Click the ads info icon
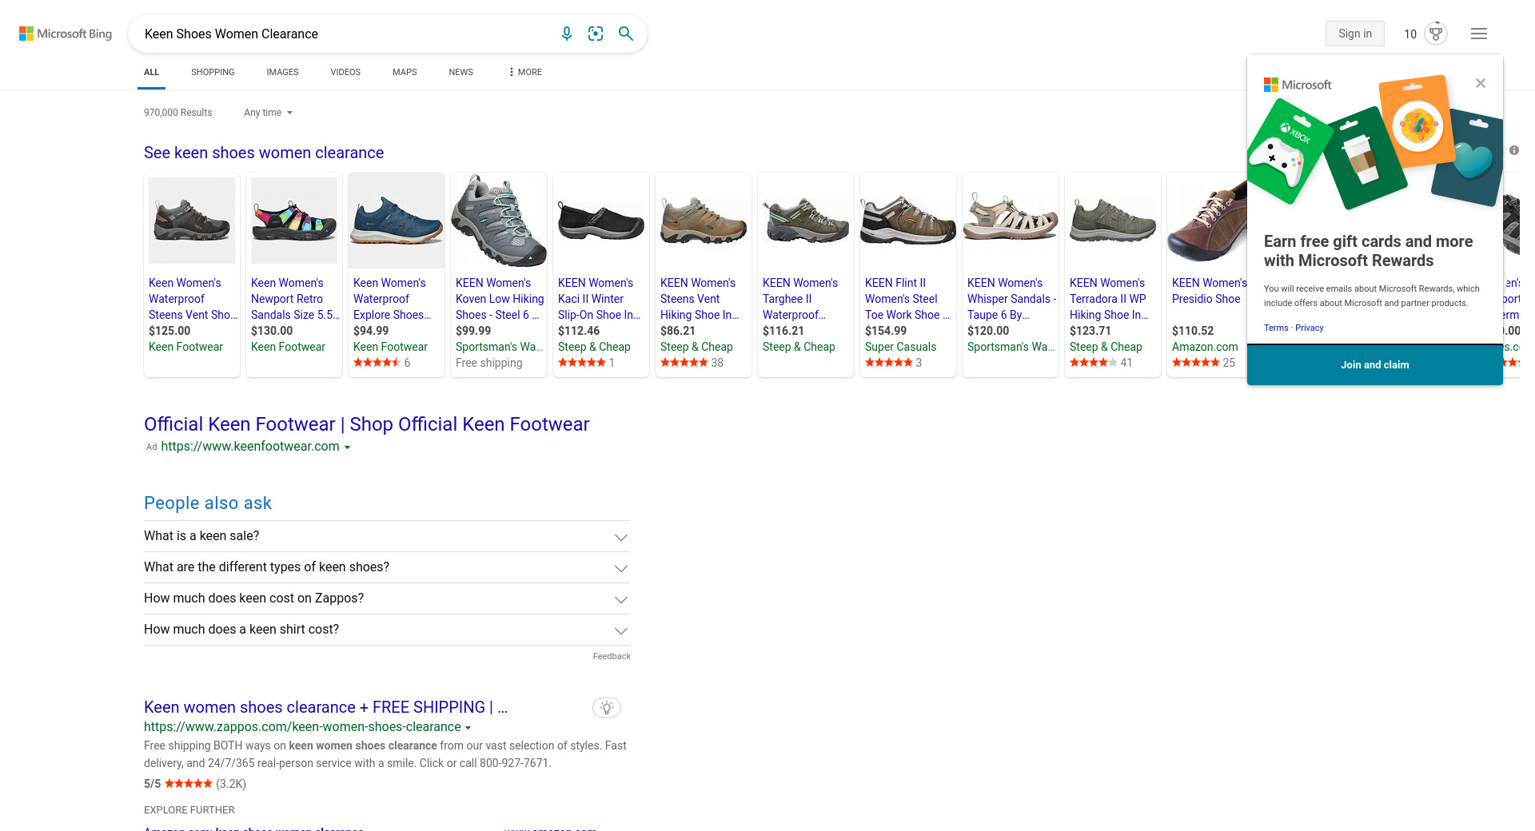The height and width of the screenshot is (831, 1535). tap(1513, 150)
